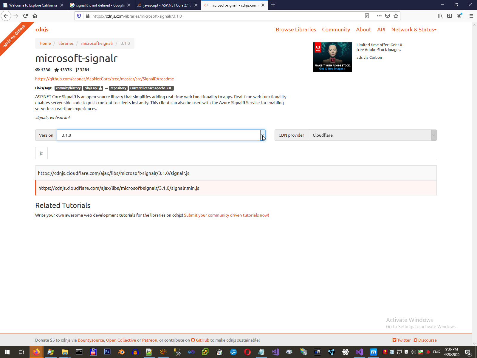
Task: Open the taskbar clock and calendar
Action: (451, 352)
